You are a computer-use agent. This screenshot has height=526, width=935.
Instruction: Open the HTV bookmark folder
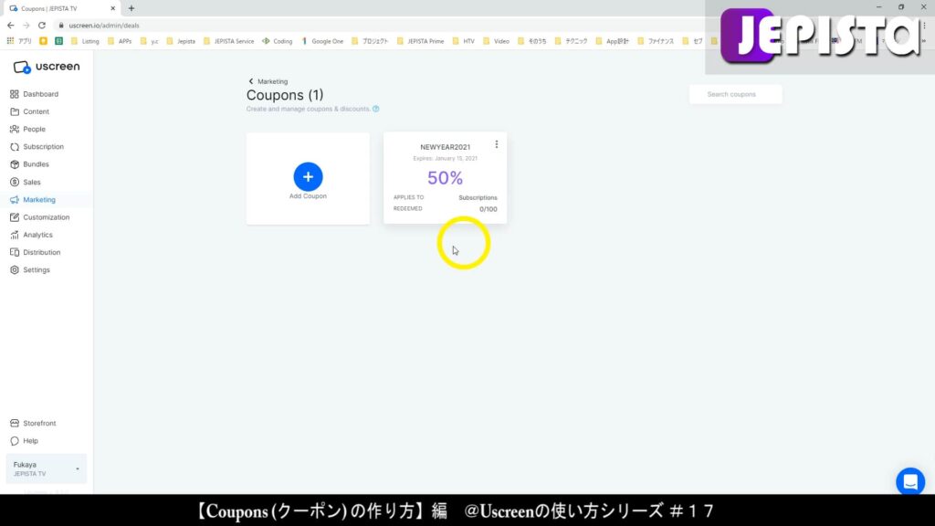[463, 41]
